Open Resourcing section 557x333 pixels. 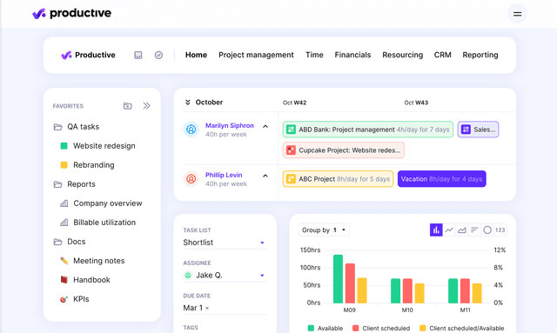(402, 55)
